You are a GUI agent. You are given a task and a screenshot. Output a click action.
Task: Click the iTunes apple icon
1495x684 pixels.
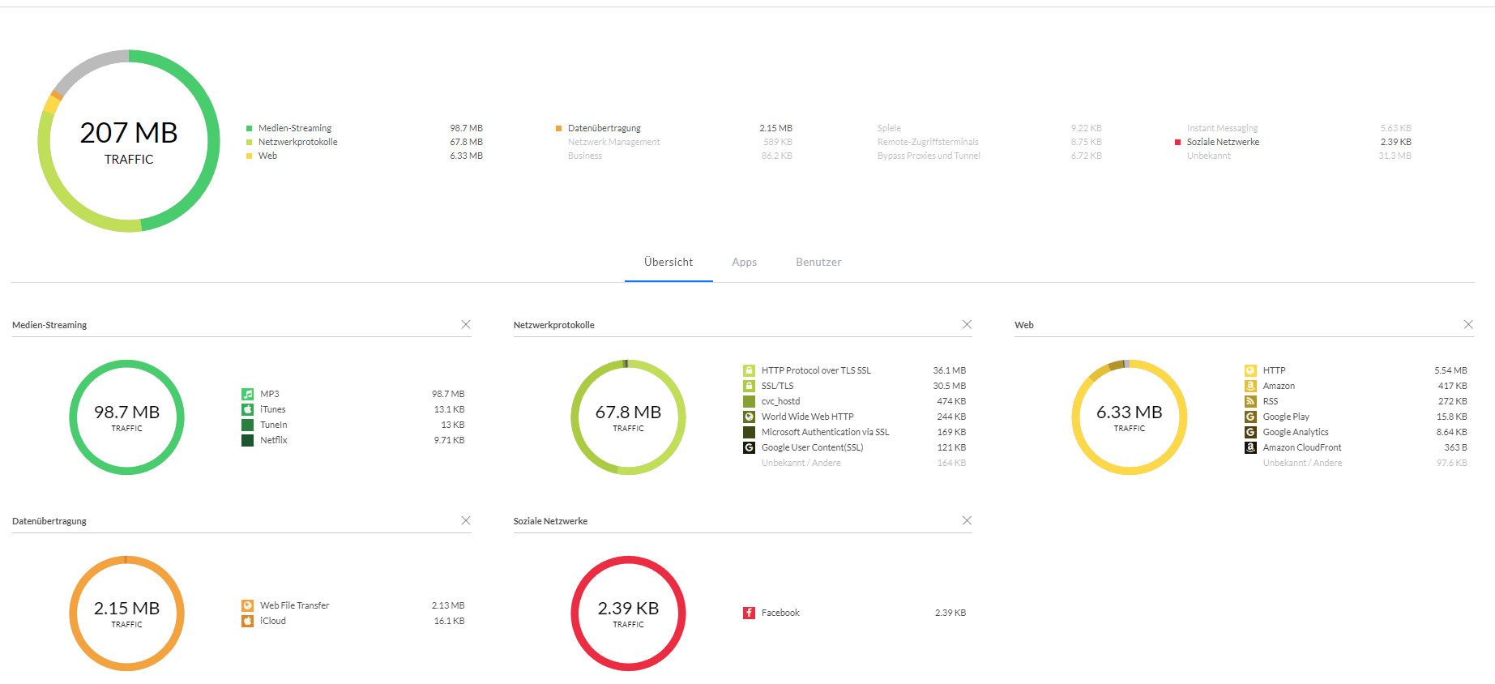click(247, 409)
